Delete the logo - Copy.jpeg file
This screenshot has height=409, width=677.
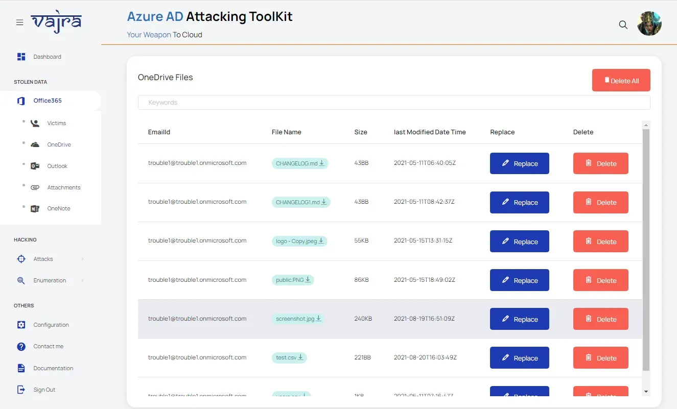[601, 242]
